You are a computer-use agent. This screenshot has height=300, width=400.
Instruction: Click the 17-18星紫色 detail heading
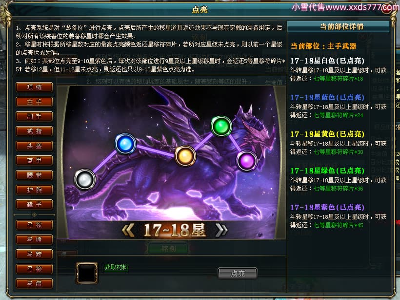point(327,207)
